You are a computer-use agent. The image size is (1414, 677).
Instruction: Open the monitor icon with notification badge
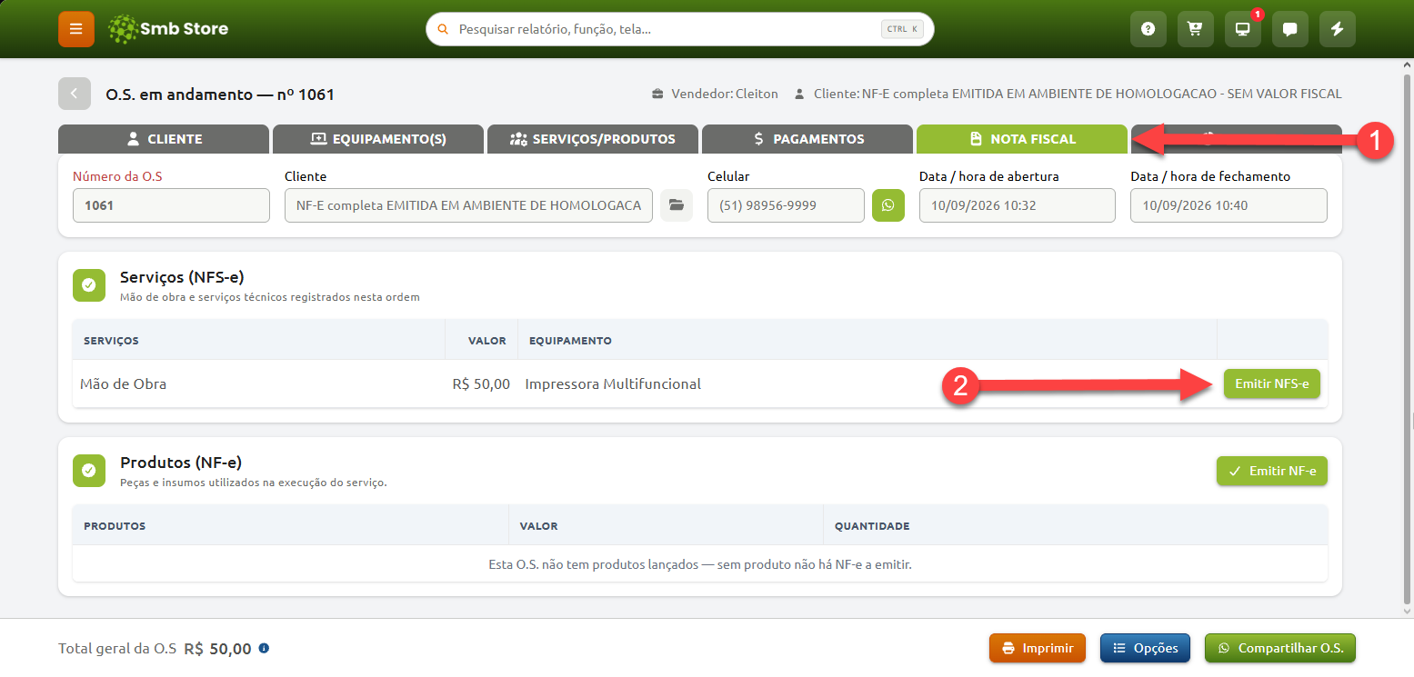click(1243, 29)
